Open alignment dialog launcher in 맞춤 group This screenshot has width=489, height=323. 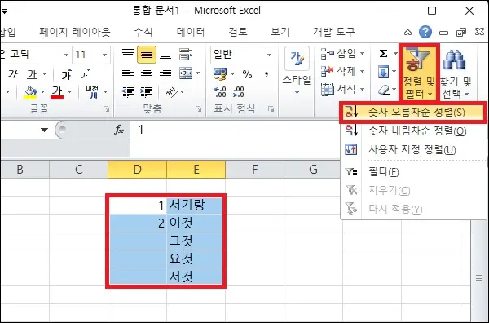pyautogui.click(x=198, y=109)
